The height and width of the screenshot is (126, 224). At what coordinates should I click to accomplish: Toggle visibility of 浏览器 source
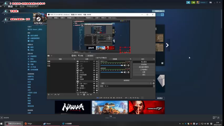(x=94, y=73)
